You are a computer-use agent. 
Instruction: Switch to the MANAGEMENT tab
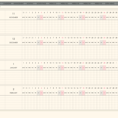[18, 4]
